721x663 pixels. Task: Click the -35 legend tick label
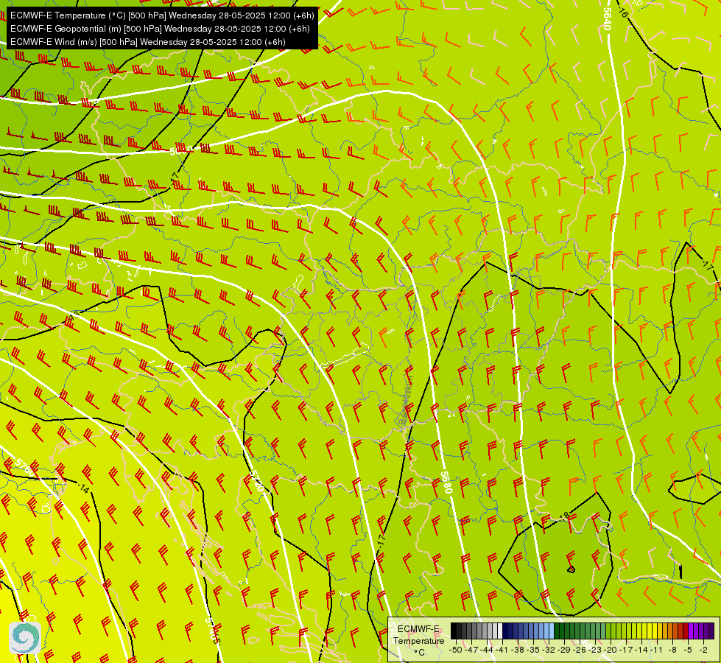[x=533, y=650]
